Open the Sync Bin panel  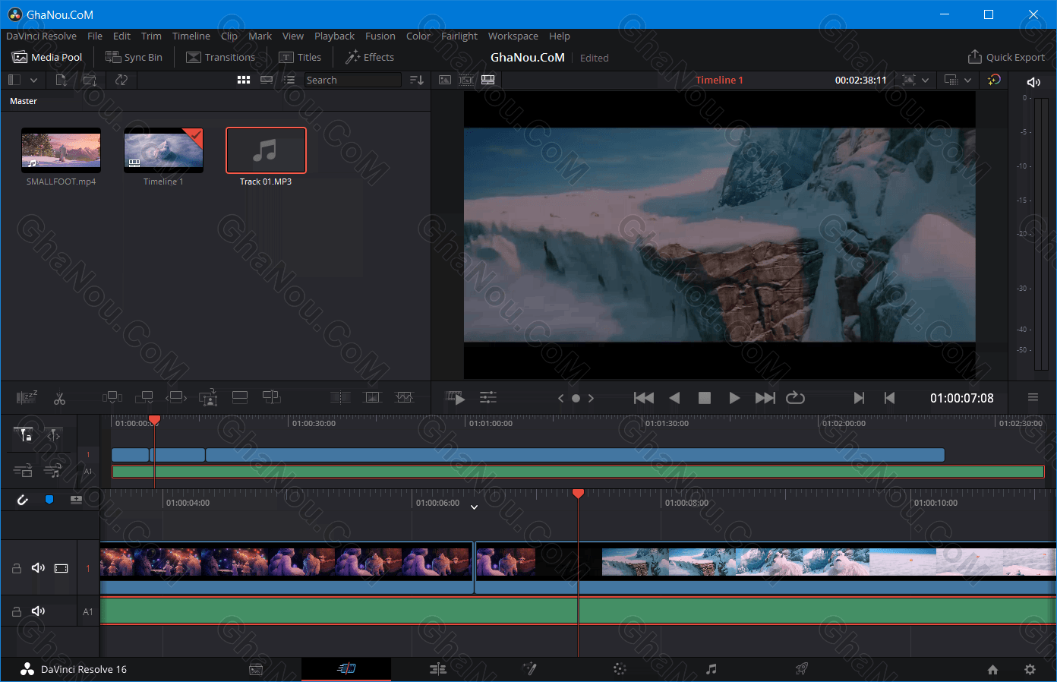click(x=134, y=57)
